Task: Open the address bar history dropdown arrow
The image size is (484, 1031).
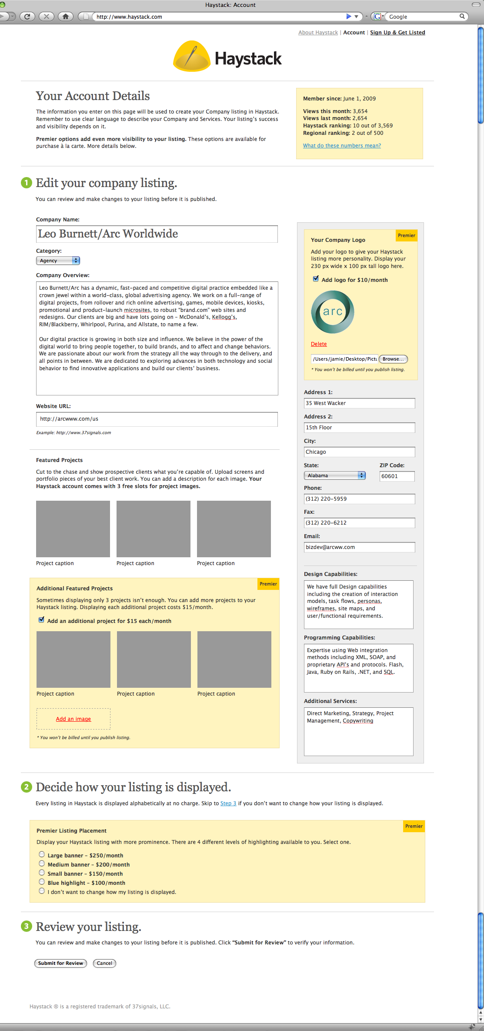Action: click(357, 17)
